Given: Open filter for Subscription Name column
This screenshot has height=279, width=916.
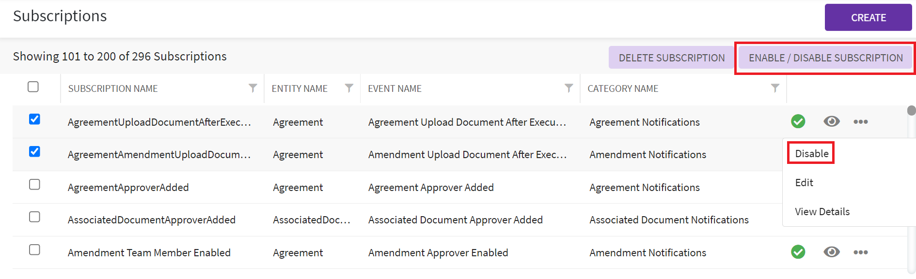Looking at the screenshot, I should 253,88.
